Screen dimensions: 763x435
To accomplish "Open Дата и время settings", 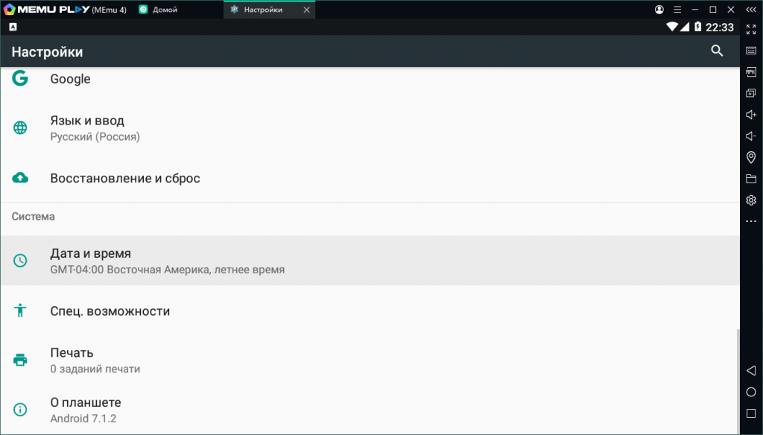I will 370,261.
